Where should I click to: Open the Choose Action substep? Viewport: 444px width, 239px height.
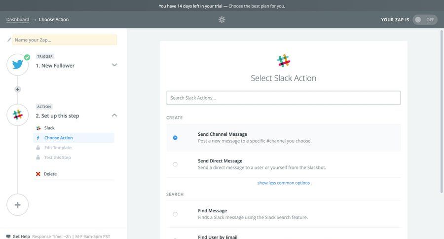coord(74,138)
